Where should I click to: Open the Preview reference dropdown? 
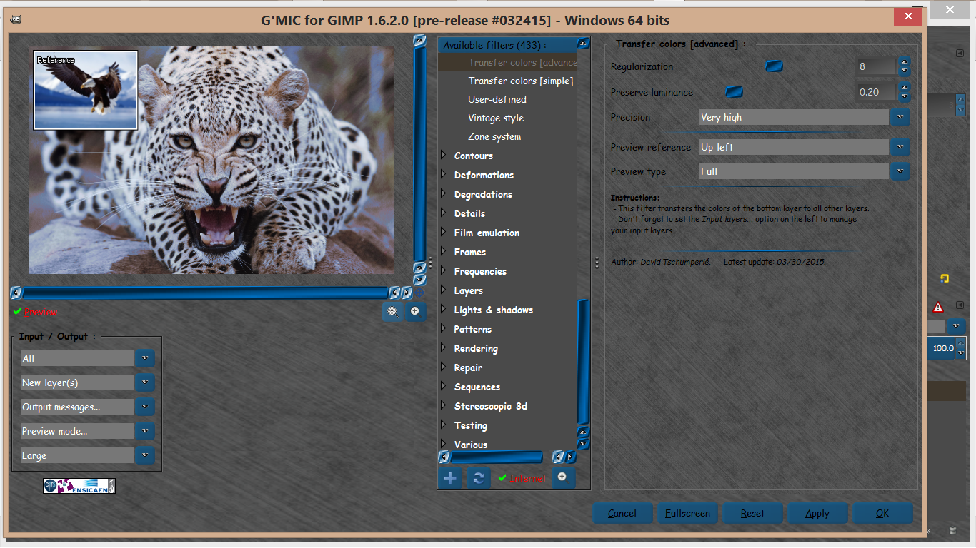[900, 147]
